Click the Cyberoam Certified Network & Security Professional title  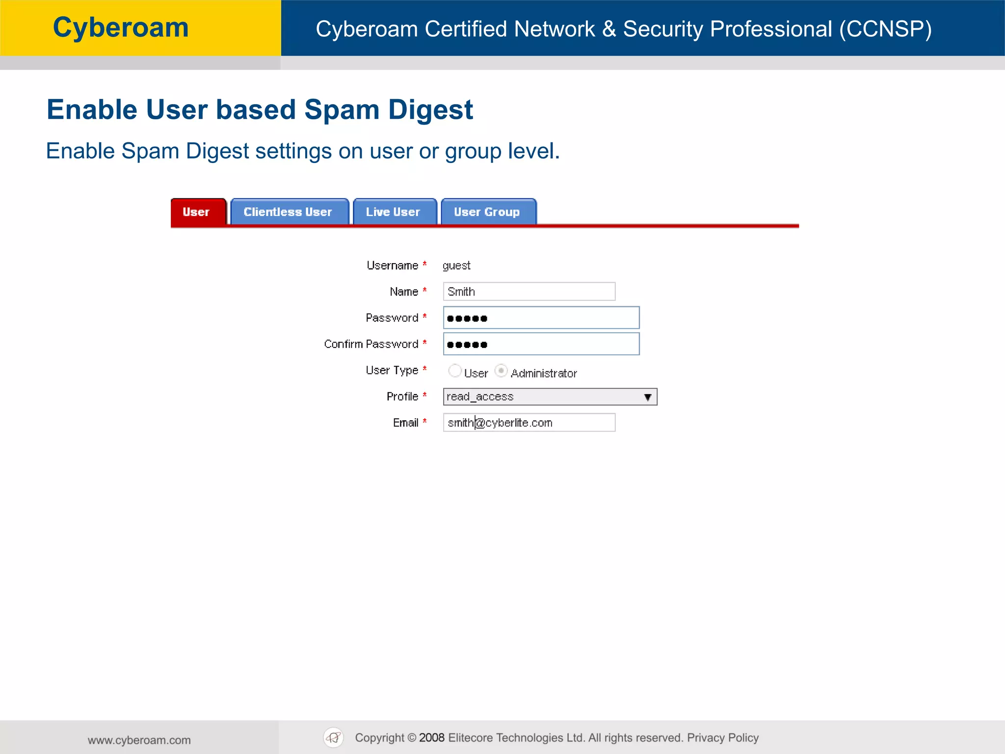pyautogui.click(x=624, y=29)
